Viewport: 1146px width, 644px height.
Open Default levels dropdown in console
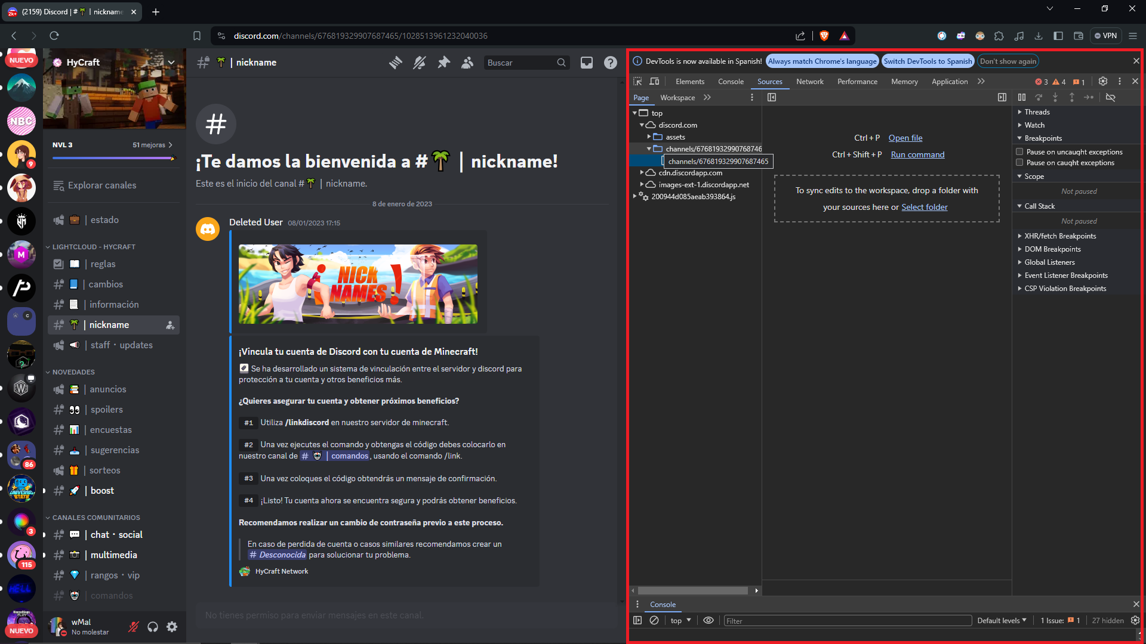[1002, 621]
